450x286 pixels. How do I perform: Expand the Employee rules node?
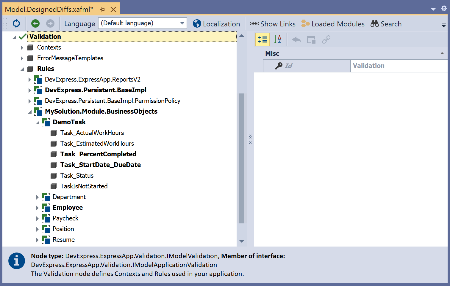pyautogui.click(x=37, y=208)
